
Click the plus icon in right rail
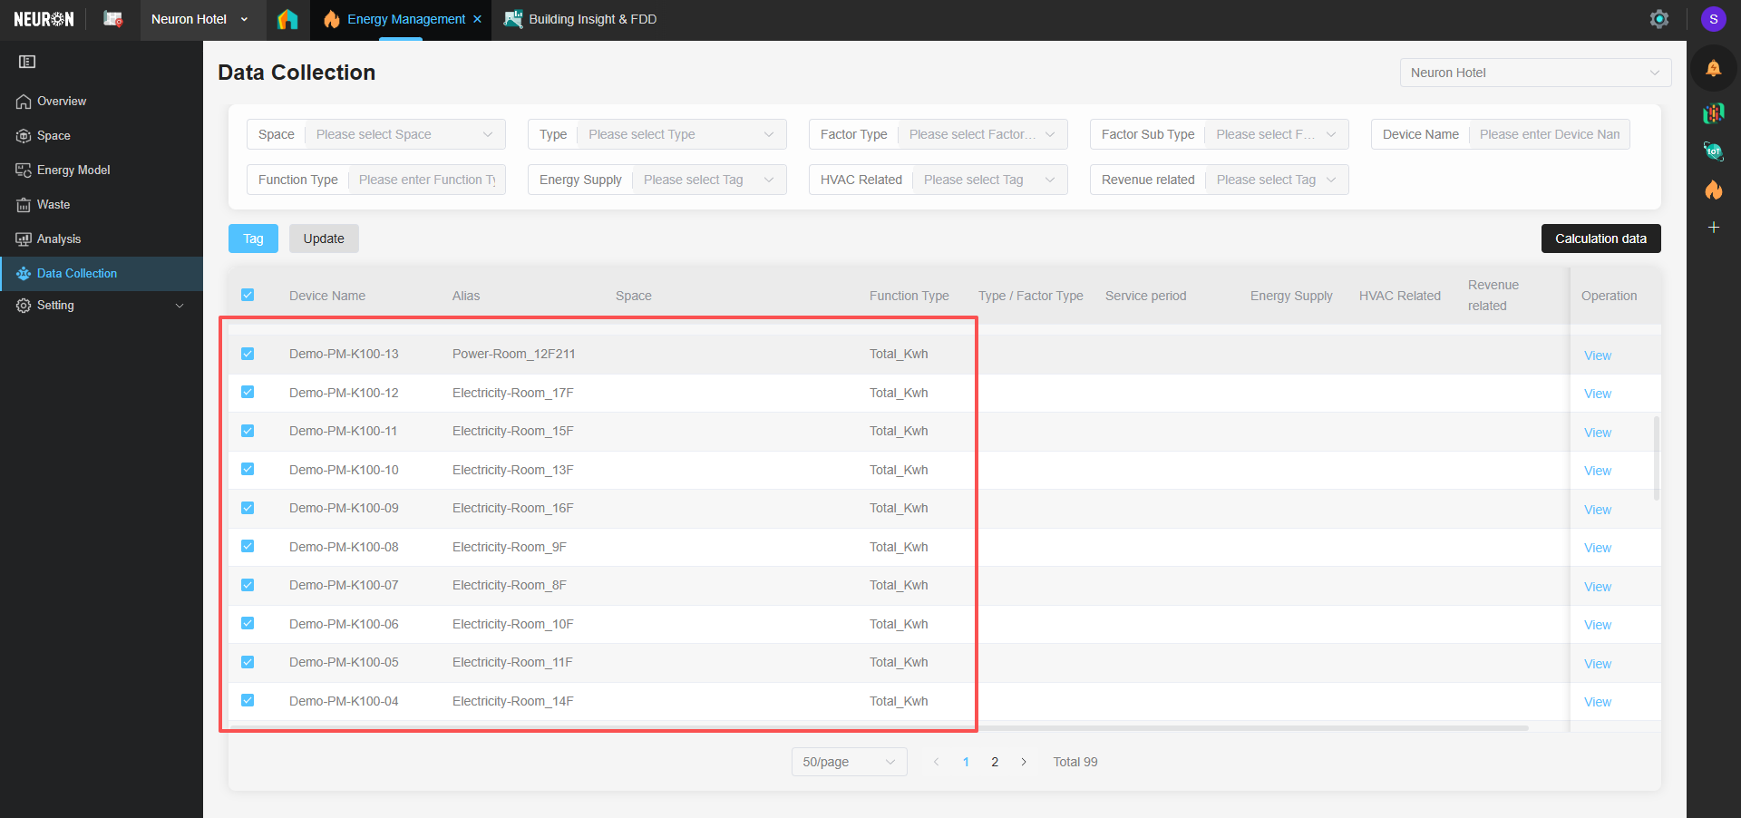tap(1713, 228)
